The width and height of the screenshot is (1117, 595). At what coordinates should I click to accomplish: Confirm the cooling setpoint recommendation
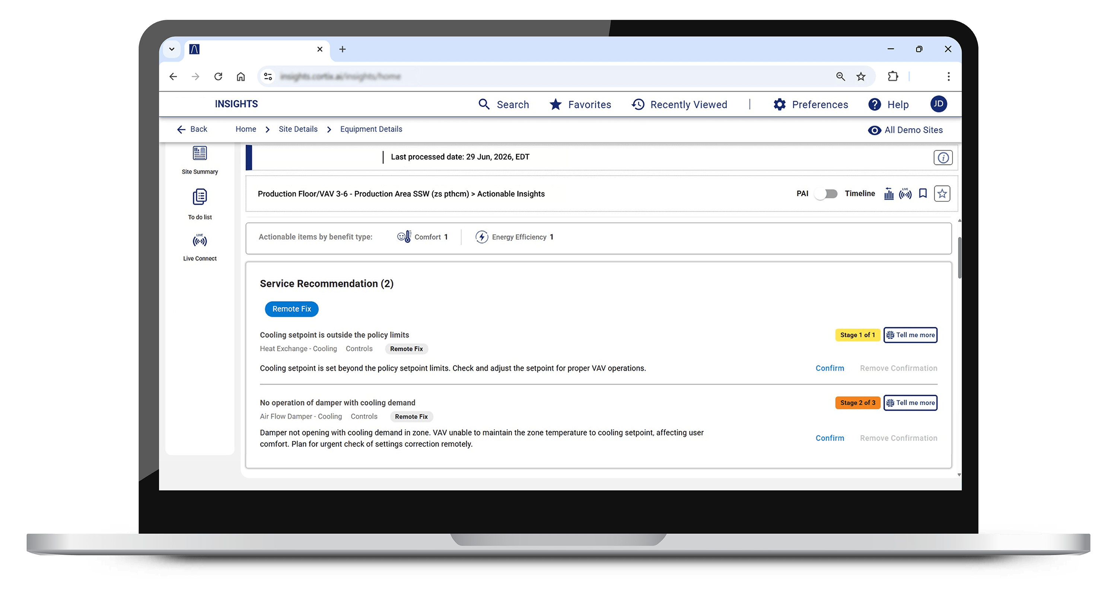point(830,368)
